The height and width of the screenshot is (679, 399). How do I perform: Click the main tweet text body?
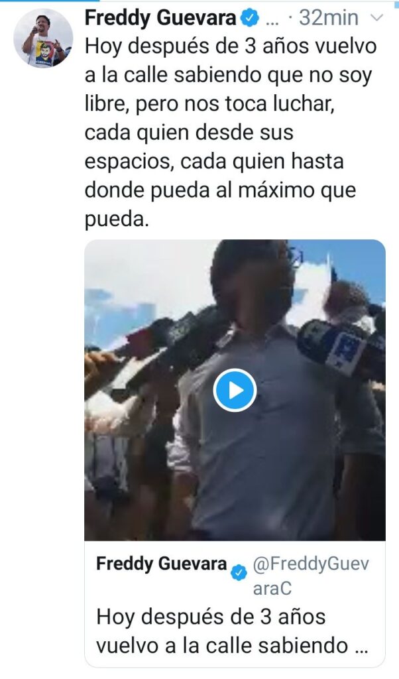(x=231, y=133)
